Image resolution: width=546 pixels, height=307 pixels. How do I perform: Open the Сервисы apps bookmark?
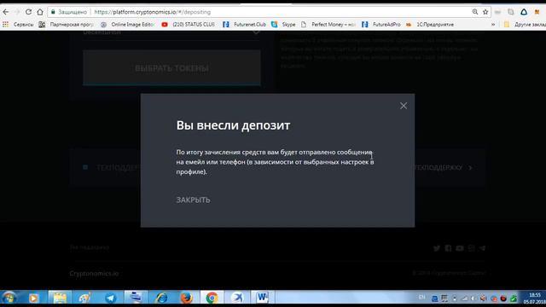tap(18, 25)
